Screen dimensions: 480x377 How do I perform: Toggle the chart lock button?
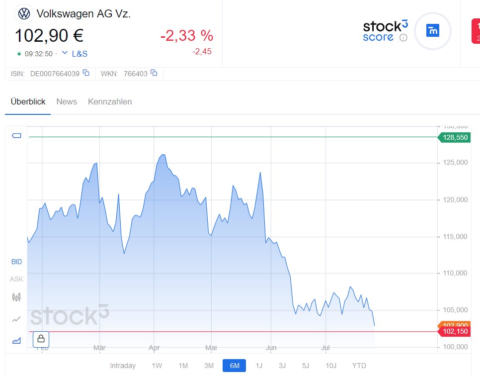click(x=41, y=339)
